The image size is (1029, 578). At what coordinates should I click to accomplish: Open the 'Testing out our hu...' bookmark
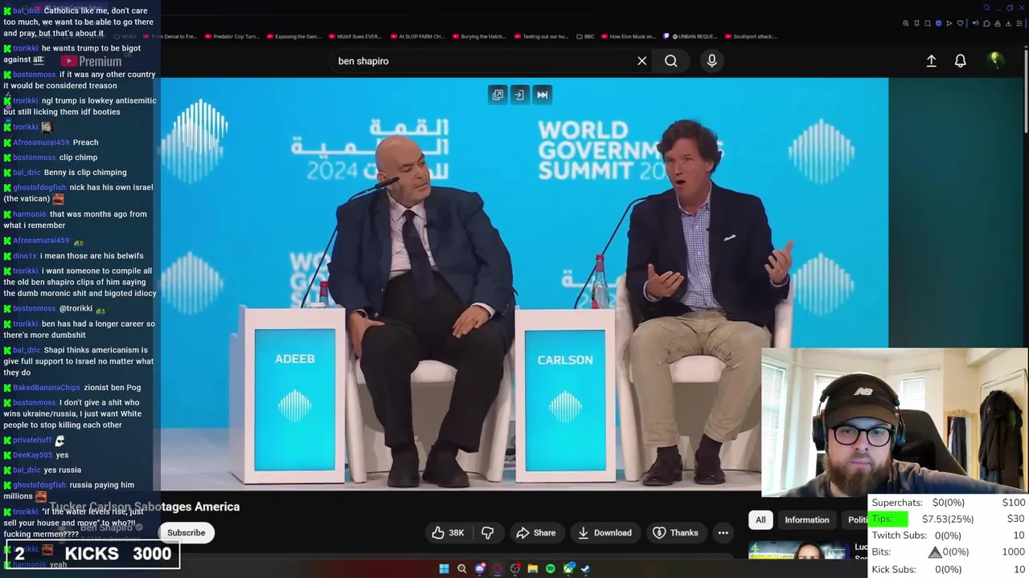[x=541, y=36]
